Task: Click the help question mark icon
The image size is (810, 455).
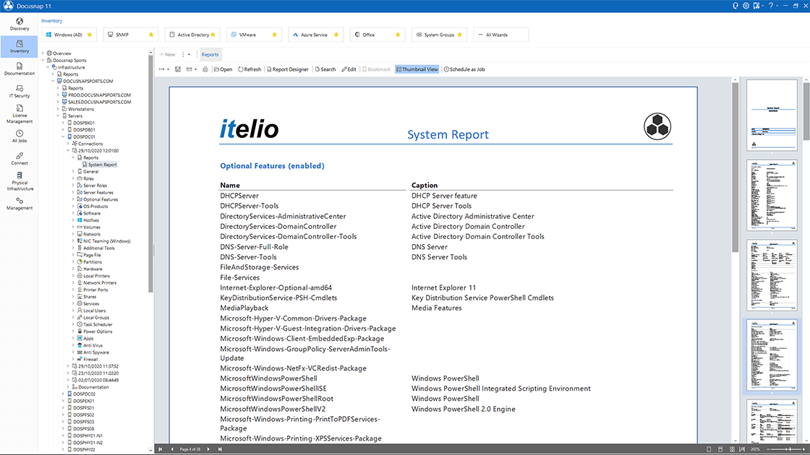Action: (770, 6)
